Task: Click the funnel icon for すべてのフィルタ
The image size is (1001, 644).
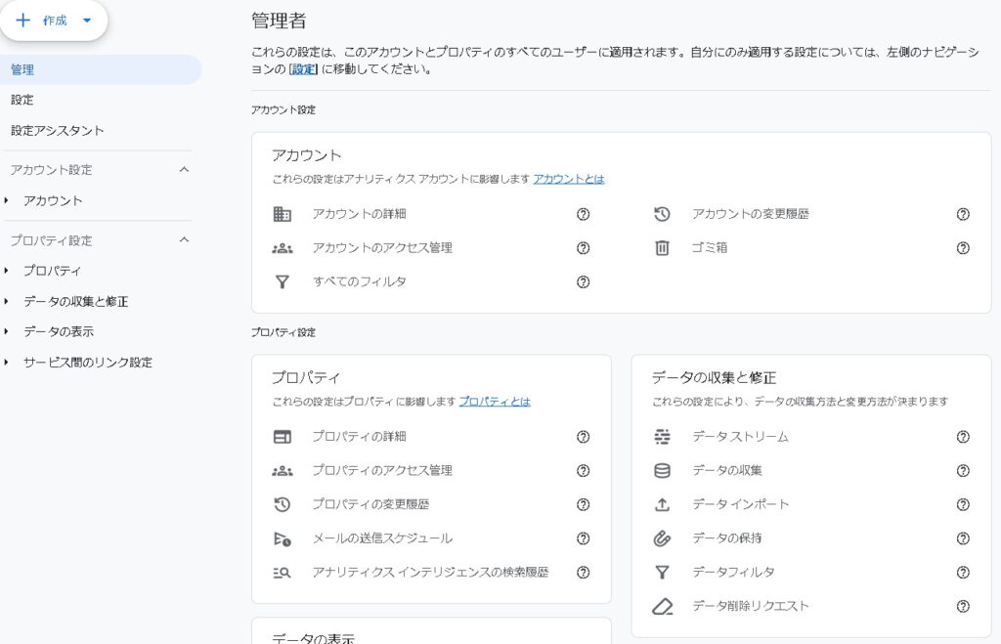Action: [x=282, y=281]
